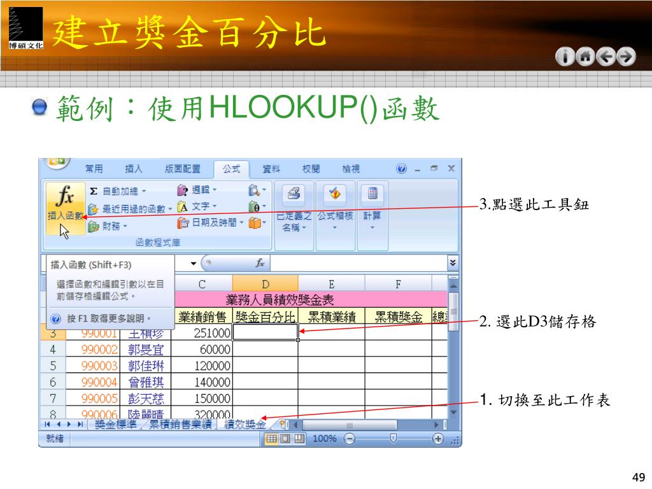Open 最近用過的函數 list
Screen dimensions: 652x489
point(130,209)
